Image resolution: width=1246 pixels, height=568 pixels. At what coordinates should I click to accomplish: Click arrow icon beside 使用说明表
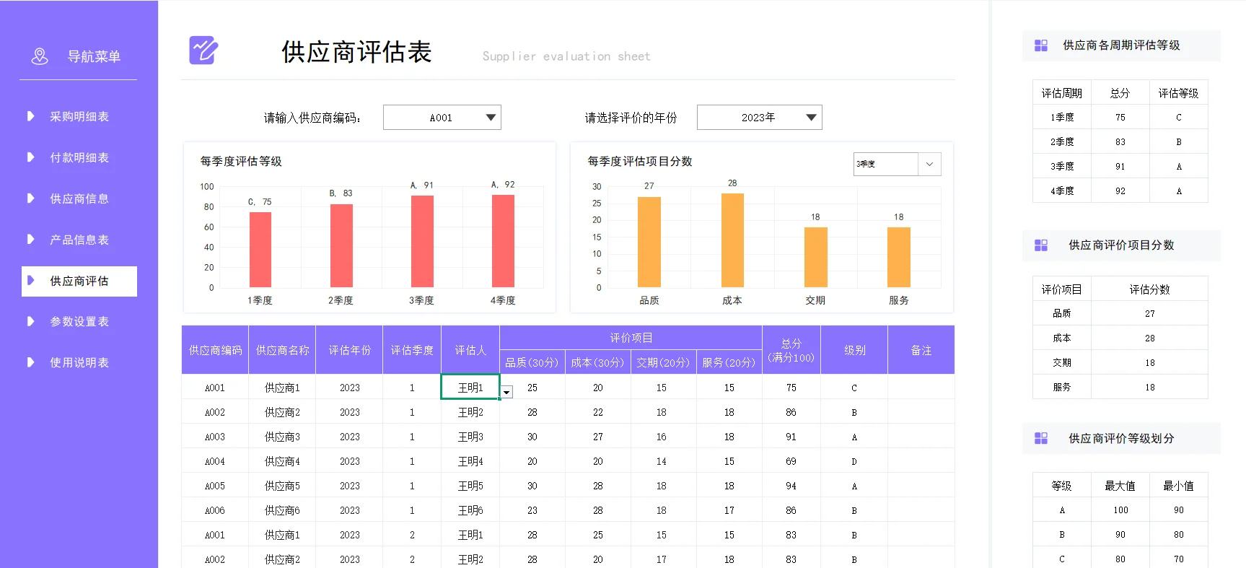30,363
